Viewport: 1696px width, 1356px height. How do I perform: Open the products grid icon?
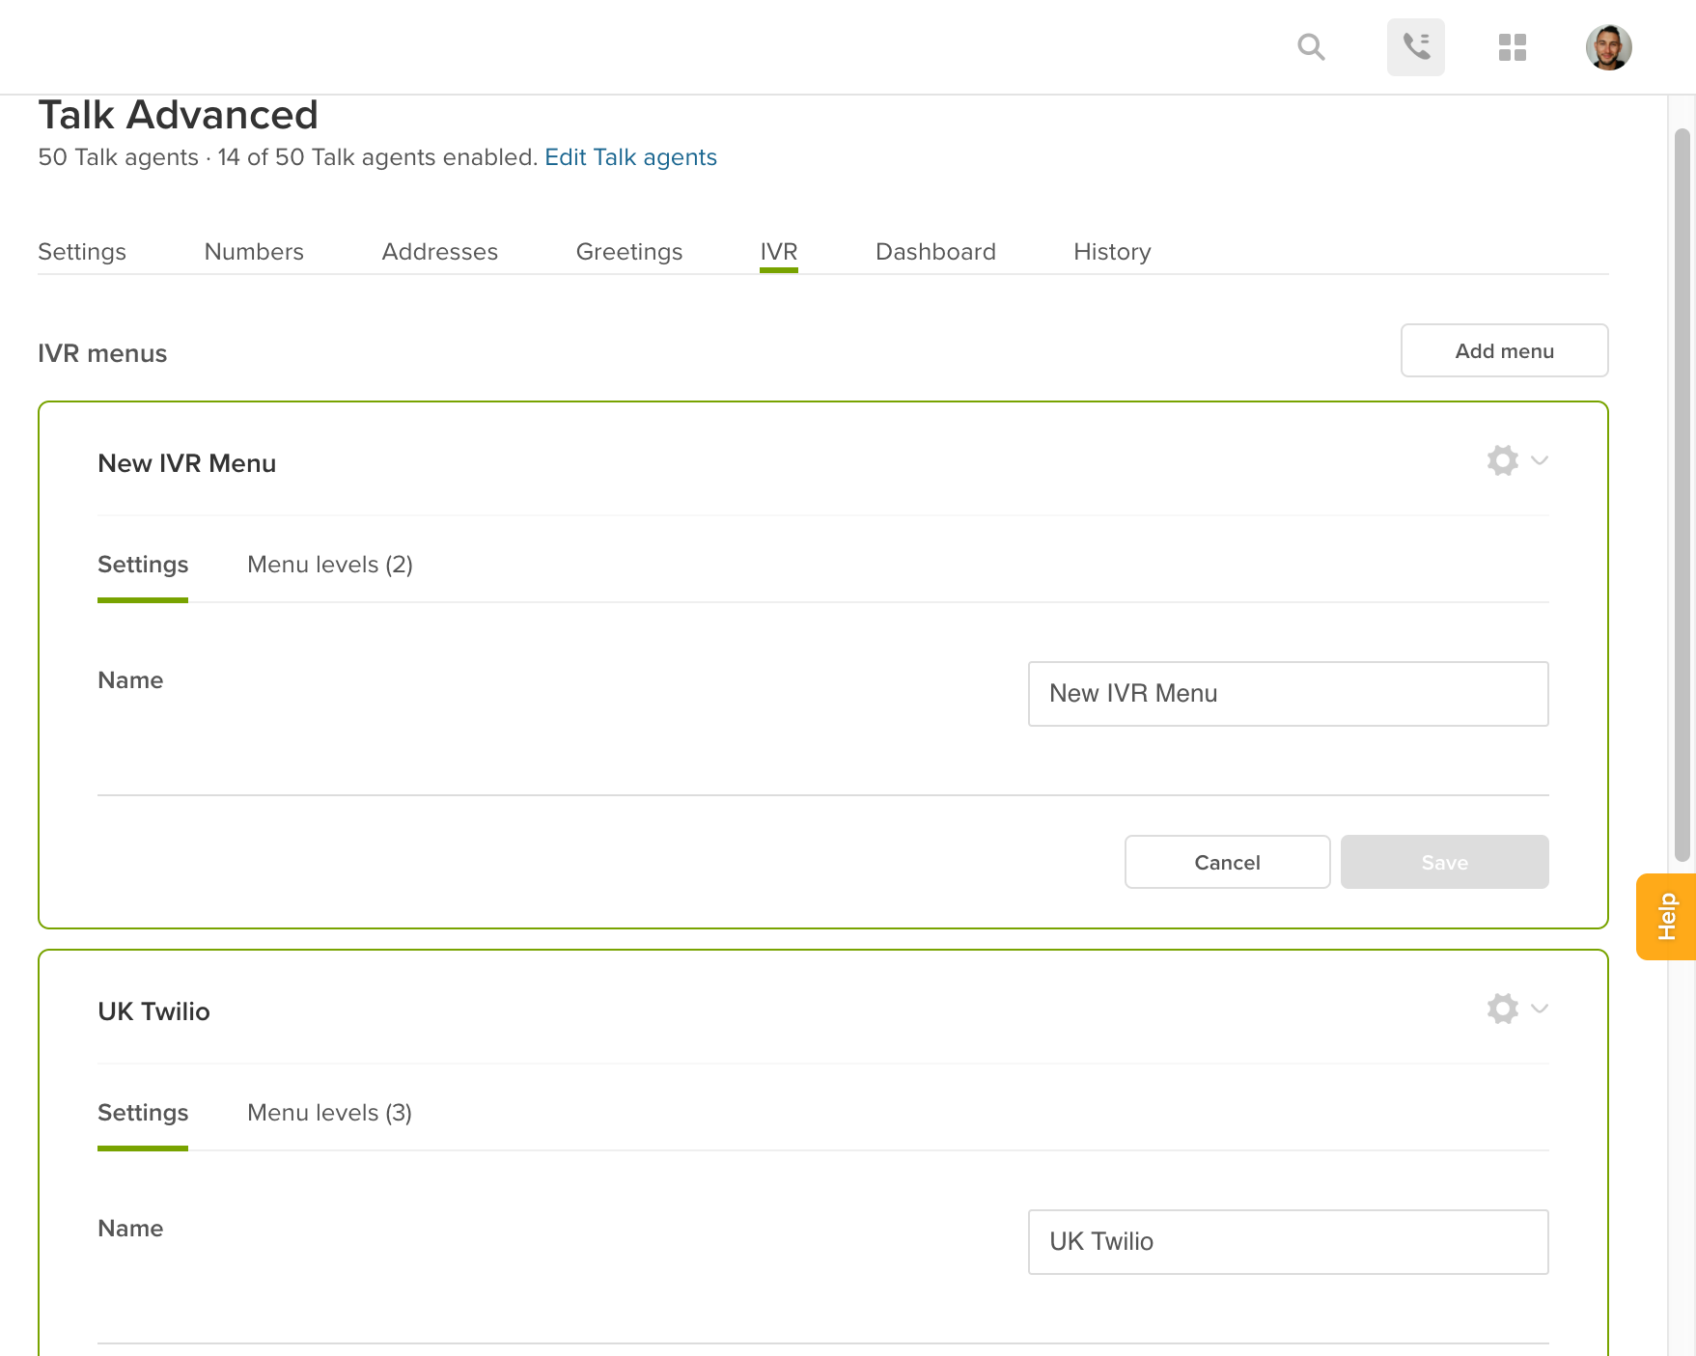point(1512,47)
